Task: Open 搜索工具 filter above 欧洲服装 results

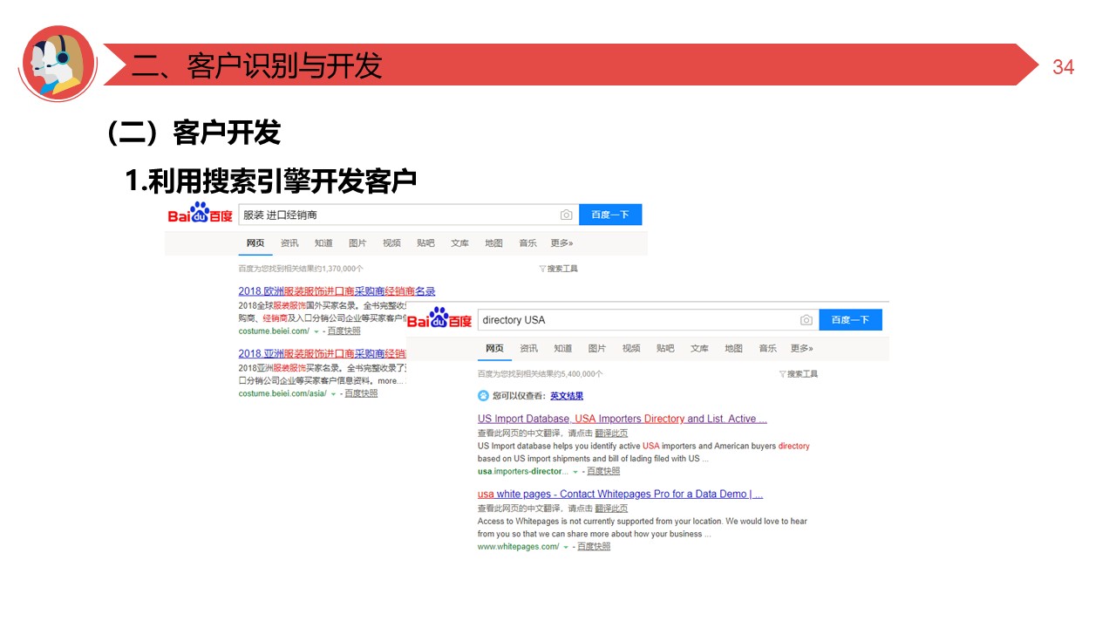Action: pos(559,269)
